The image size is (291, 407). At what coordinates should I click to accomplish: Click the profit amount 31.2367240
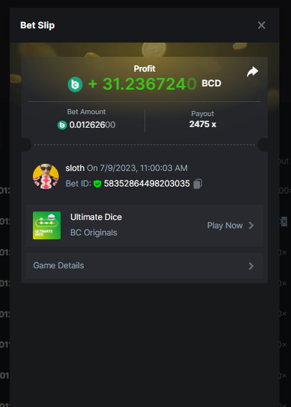tap(150, 84)
